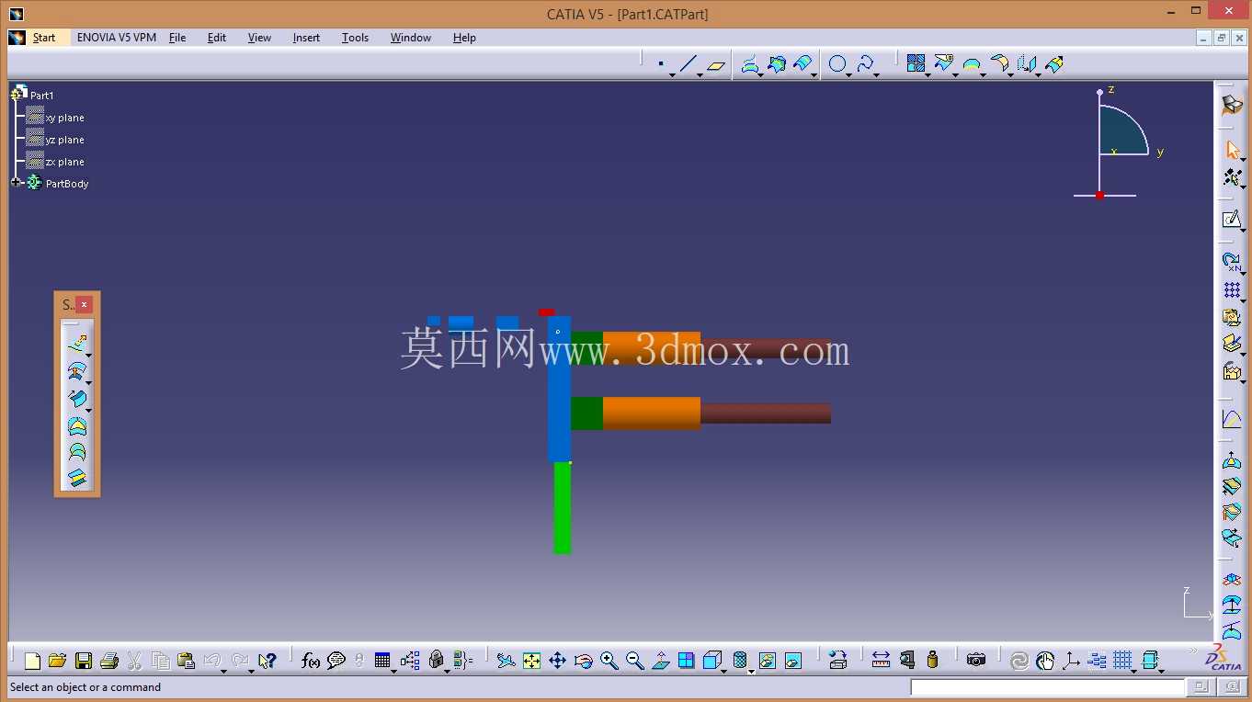Open the Join tool dropdown arrow
1252x702 pixels.
[927, 74]
